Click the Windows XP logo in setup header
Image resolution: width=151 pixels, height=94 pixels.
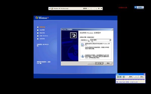pos(42,18)
